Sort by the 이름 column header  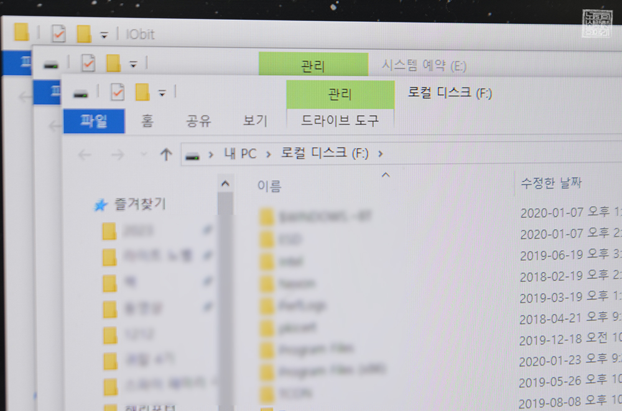click(269, 186)
